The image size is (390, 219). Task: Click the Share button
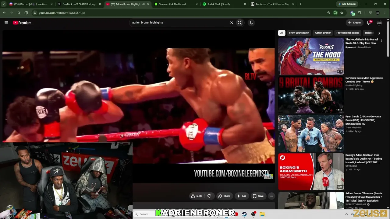[x=224, y=196]
